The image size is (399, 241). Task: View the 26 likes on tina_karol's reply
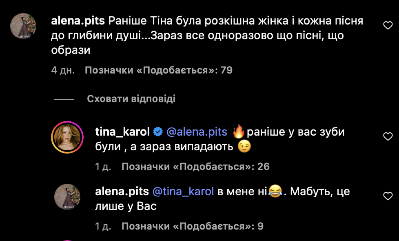point(195,166)
